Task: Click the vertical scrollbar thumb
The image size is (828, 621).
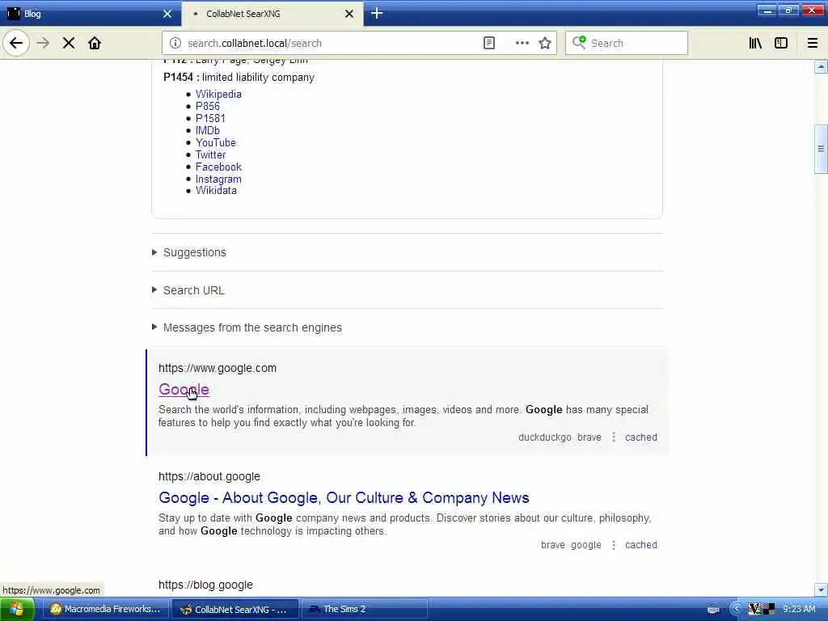Action: point(821,149)
